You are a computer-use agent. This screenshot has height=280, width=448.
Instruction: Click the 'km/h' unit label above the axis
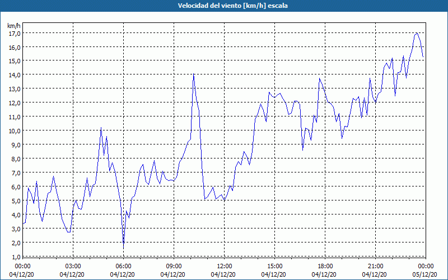pyautogui.click(x=14, y=26)
